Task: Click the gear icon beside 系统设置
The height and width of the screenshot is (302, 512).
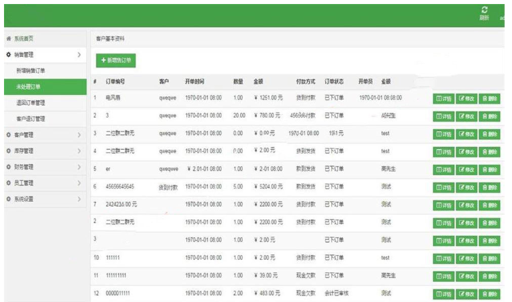Action: (9, 199)
